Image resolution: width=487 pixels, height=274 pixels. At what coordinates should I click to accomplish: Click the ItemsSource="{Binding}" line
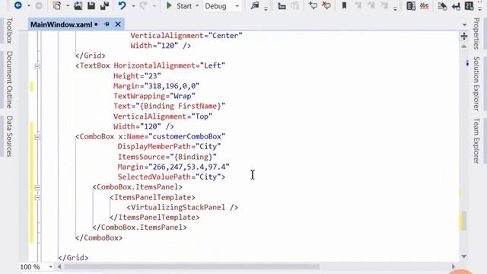pyautogui.click(x=167, y=157)
